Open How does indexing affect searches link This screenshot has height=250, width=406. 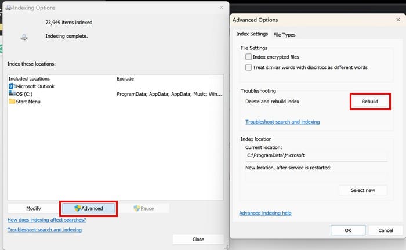[x=46, y=220]
